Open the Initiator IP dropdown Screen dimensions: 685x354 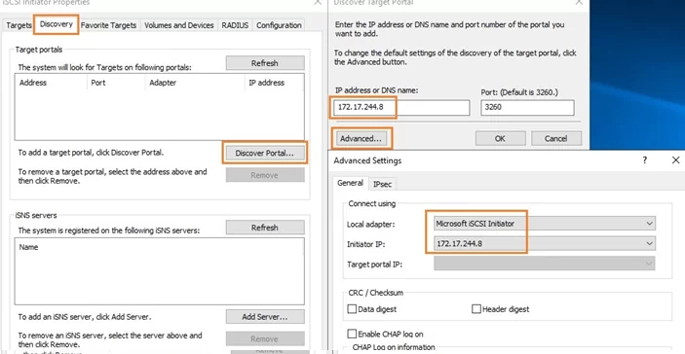pyautogui.click(x=545, y=244)
